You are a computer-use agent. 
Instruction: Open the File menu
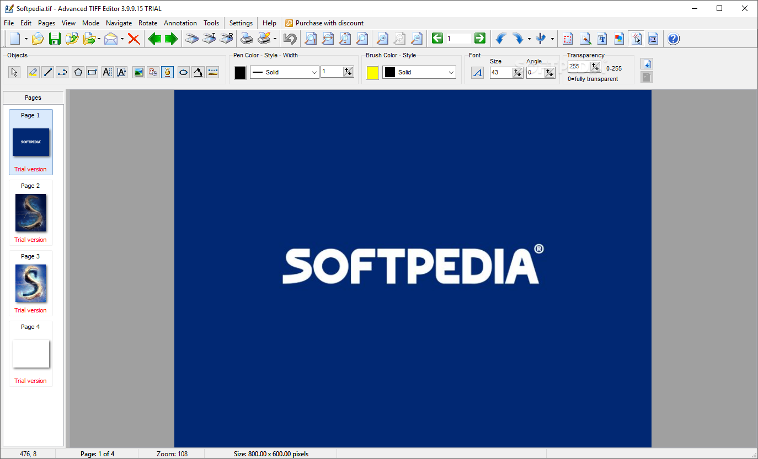click(9, 23)
